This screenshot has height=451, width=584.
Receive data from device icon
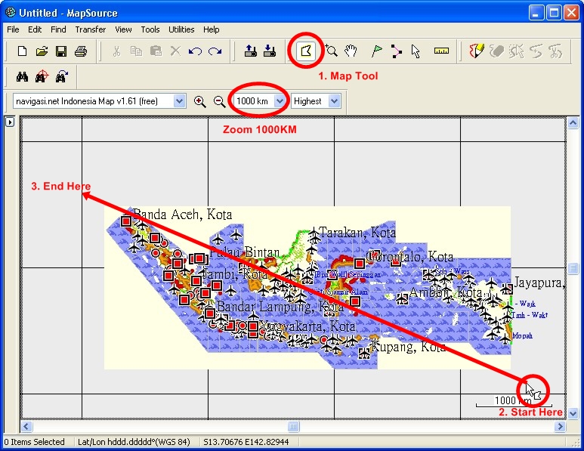click(270, 51)
